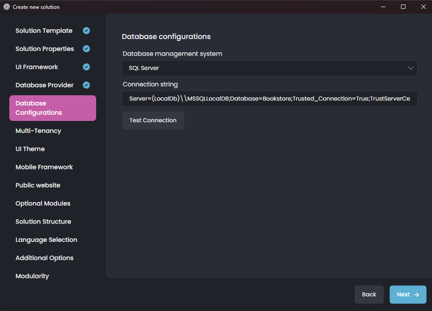Select the highlighted Database Configurations step
This screenshot has width=432, height=311.
[x=52, y=108]
